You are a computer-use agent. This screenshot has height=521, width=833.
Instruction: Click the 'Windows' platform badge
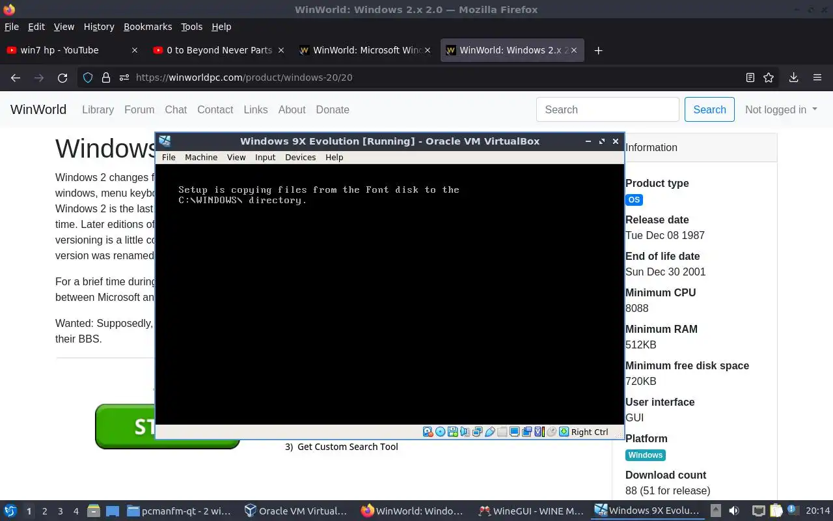pyautogui.click(x=646, y=455)
